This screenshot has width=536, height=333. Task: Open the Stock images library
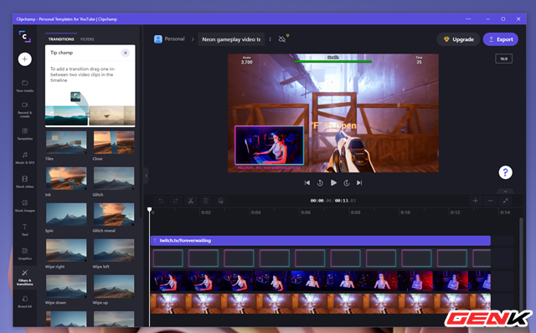pyautogui.click(x=24, y=206)
